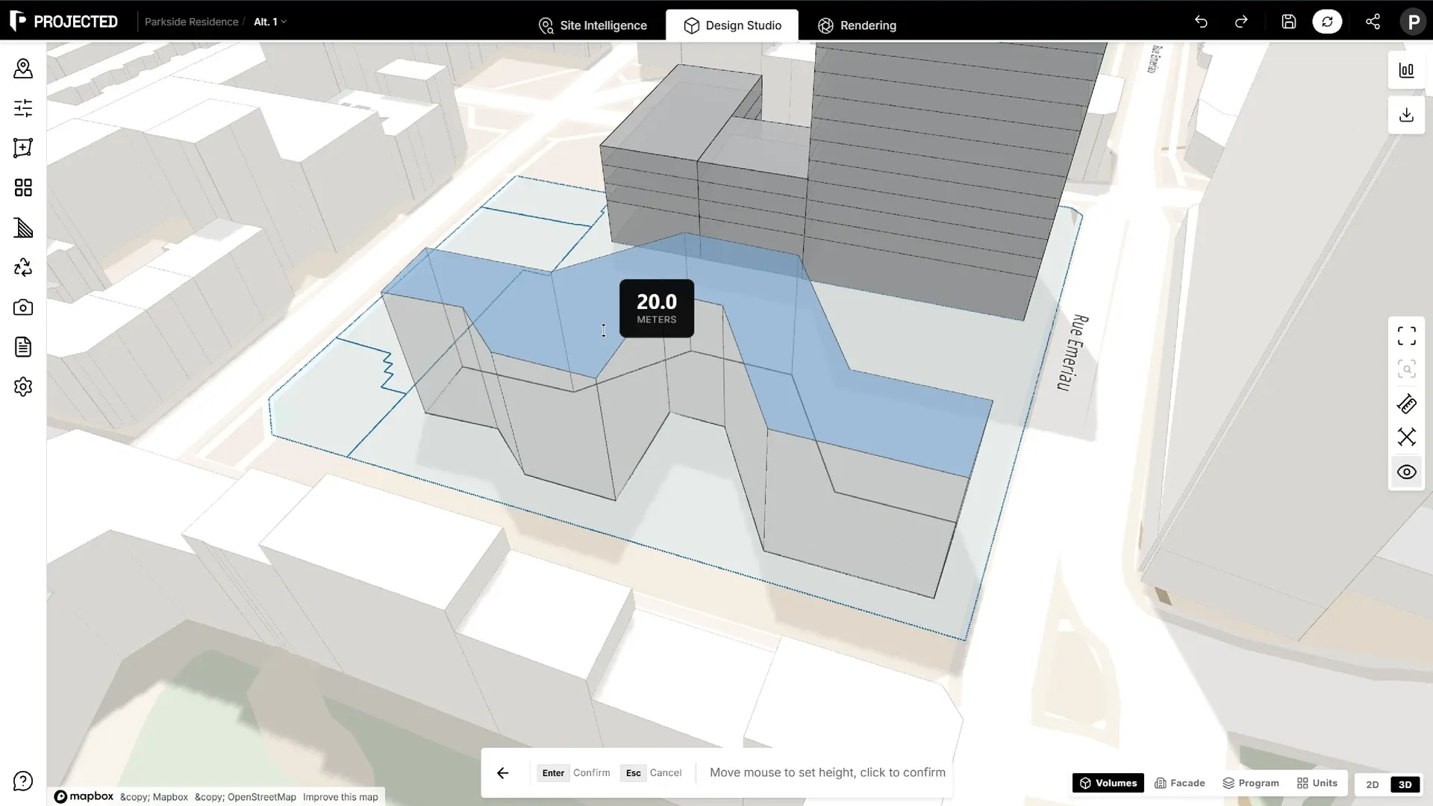
Task: Share the project
Action: click(x=1373, y=22)
